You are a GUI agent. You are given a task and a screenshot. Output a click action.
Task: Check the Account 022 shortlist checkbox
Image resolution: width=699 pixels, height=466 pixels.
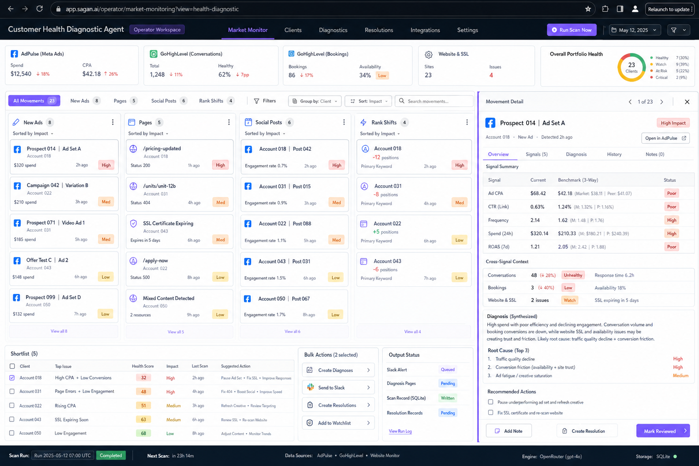coord(12,405)
